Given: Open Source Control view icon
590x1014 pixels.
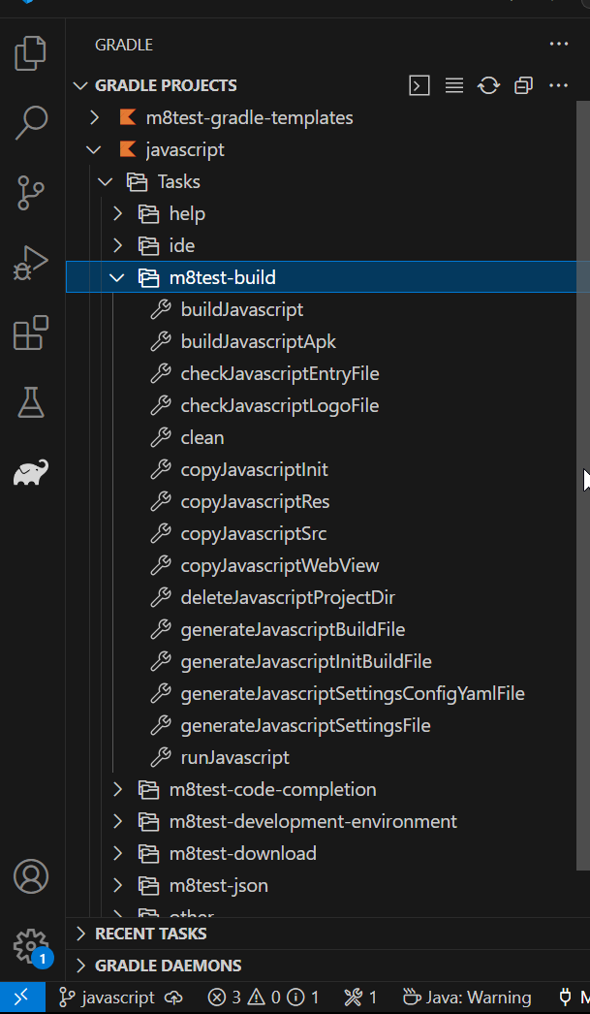Looking at the screenshot, I should [31, 192].
